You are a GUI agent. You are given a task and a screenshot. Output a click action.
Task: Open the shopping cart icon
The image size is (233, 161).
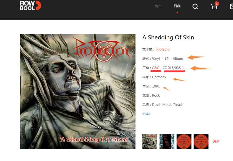click(215, 6)
